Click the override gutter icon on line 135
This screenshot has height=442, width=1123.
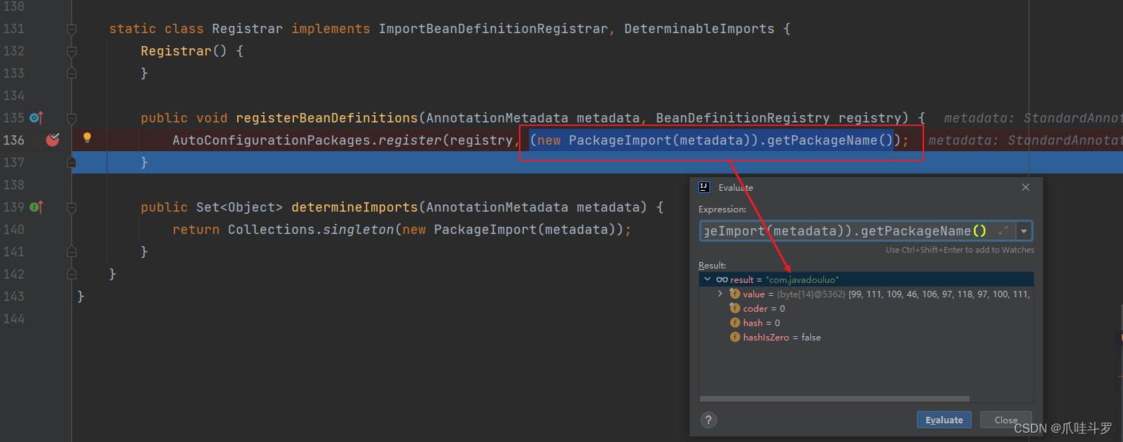[36, 117]
